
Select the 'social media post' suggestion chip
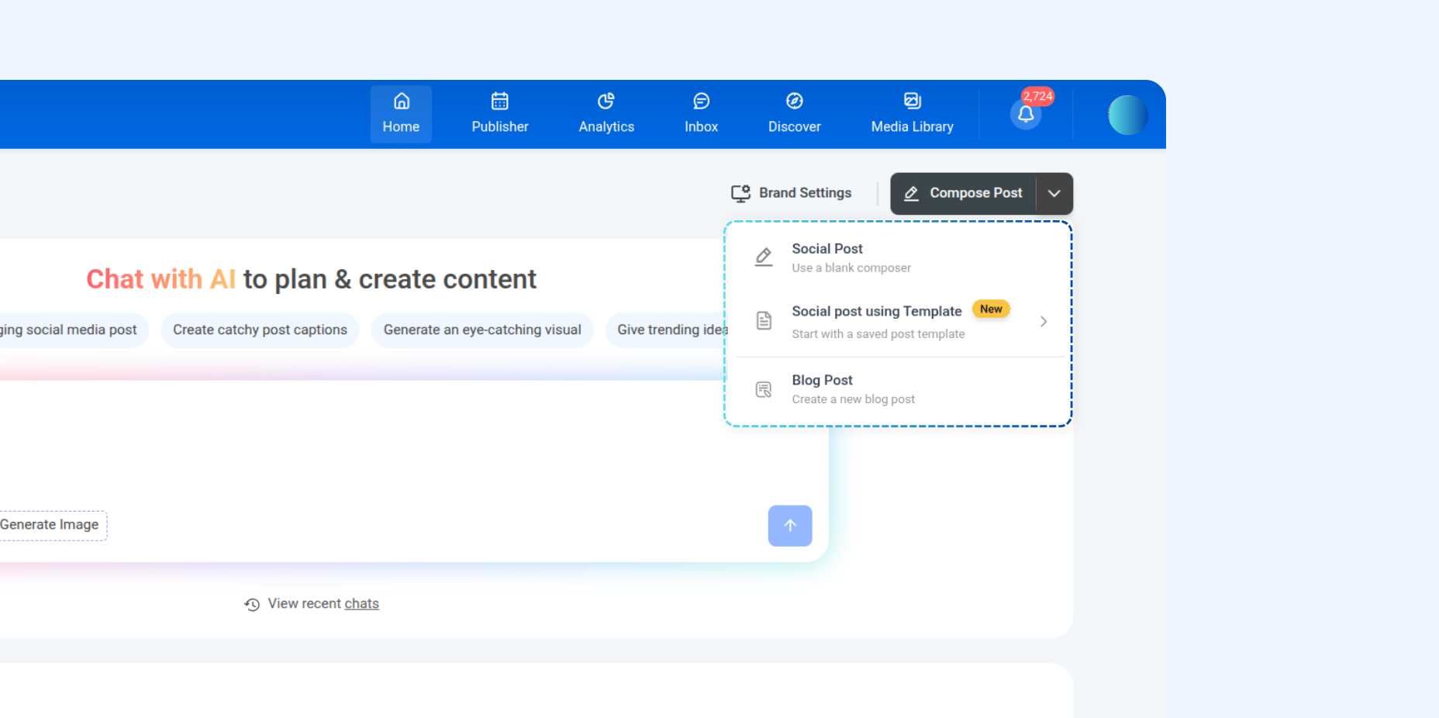[x=74, y=330]
